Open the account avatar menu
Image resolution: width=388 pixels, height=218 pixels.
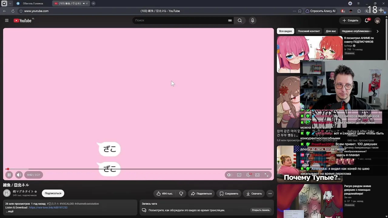(x=377, y=21)
